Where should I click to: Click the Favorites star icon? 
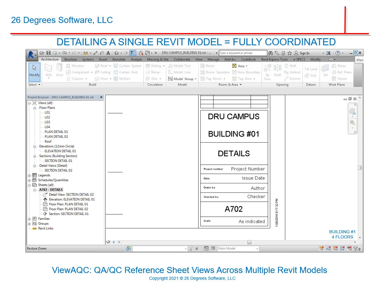290,53
